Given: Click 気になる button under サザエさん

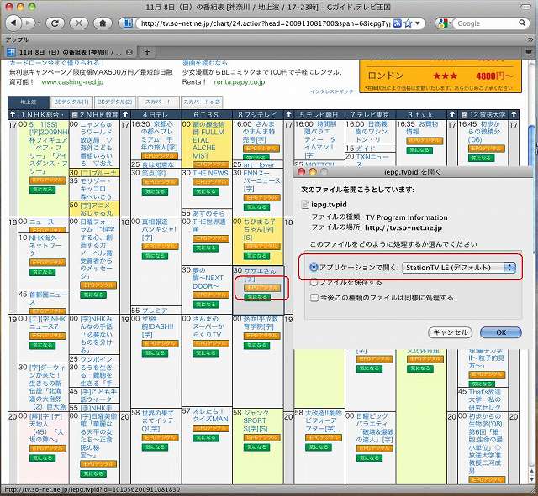Looking at the screenshot, I should pos(257,296).
